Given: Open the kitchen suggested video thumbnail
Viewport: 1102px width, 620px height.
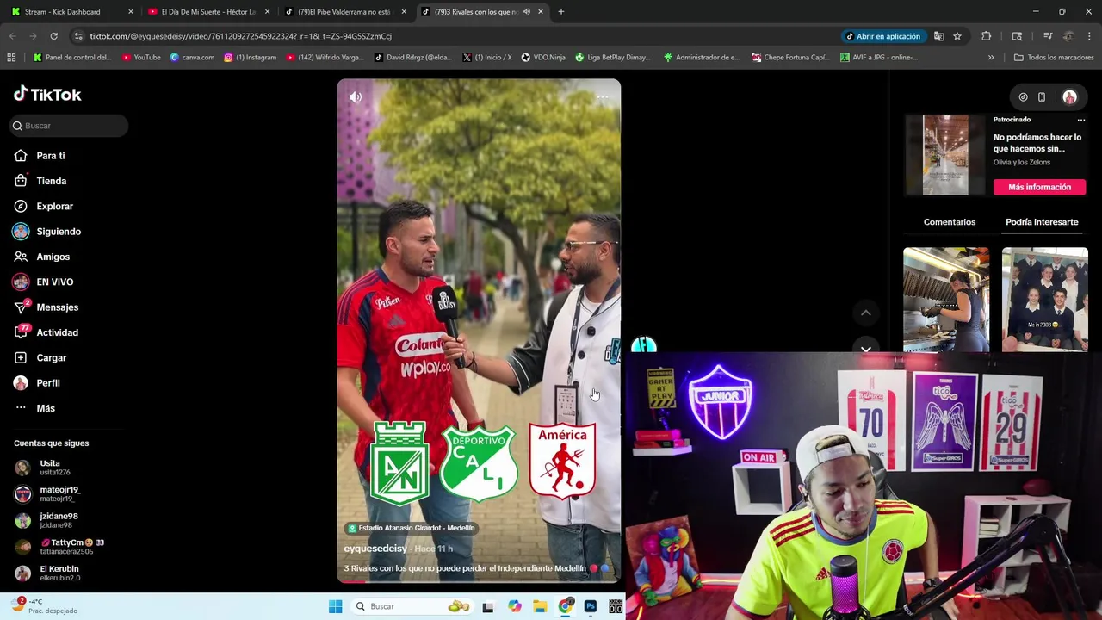Looking at the screenshot, I should [946, 299].
